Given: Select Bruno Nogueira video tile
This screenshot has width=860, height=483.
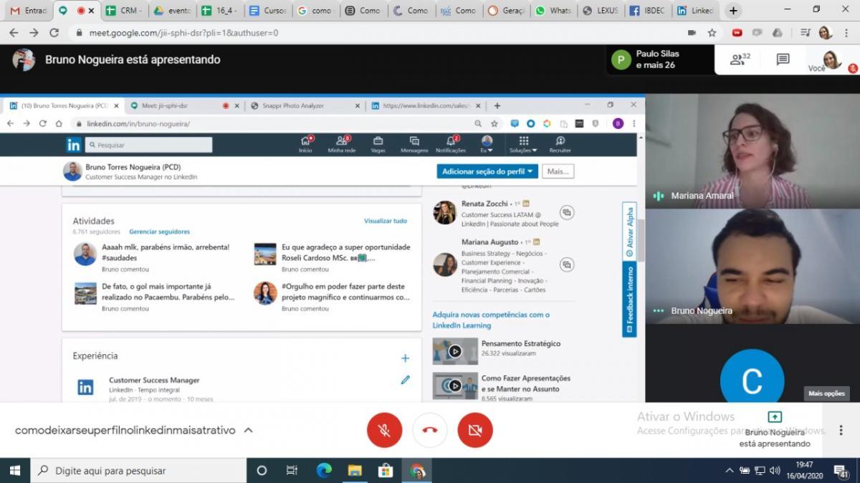Looking at the screenshot, I should coord(752,267).
